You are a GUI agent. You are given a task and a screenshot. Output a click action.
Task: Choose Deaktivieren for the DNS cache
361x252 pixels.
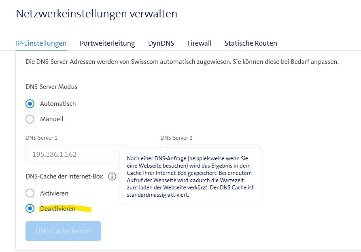(x=30, y=208)
